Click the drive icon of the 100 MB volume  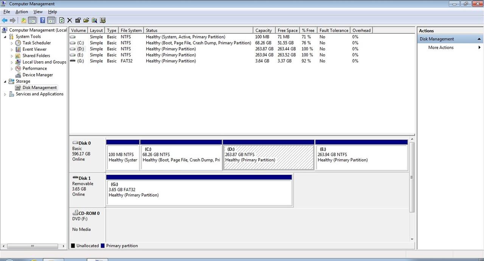[x=73, y=37]
